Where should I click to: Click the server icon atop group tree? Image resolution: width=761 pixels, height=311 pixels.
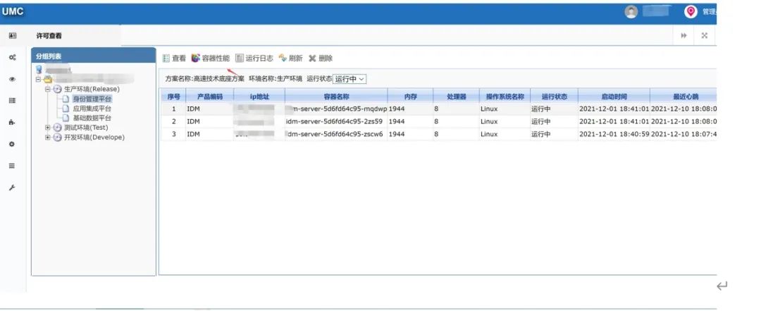pyautogui.click(x=39, y=70)
